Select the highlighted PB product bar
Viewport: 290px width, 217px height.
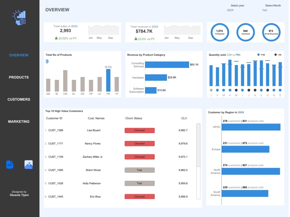coord(108,80)
